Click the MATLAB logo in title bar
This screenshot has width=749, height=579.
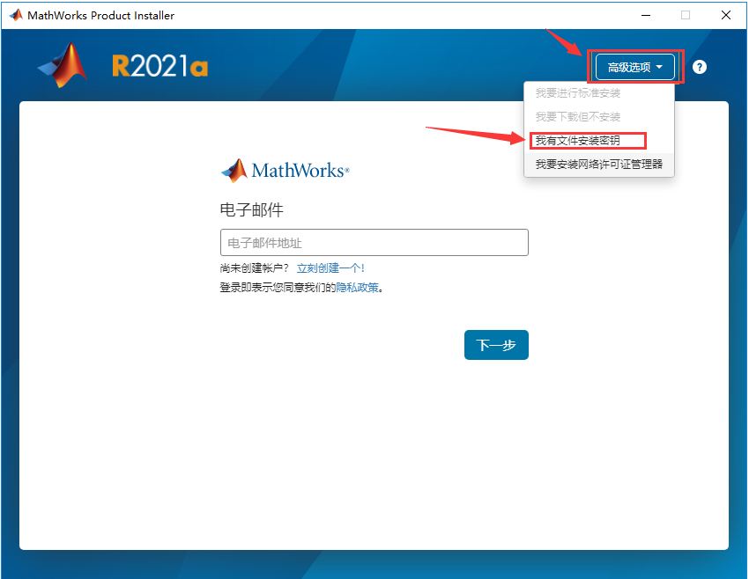coord(16,15)
